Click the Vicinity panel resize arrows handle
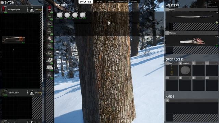 109,23
